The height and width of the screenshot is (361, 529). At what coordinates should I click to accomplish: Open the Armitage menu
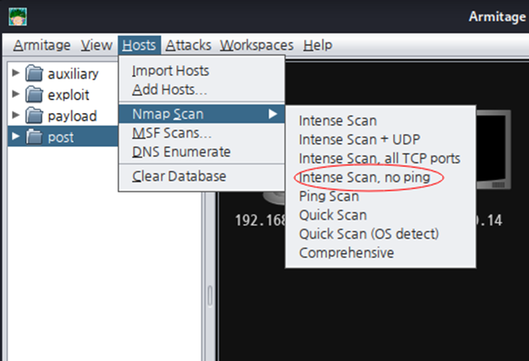coord(42,45)
